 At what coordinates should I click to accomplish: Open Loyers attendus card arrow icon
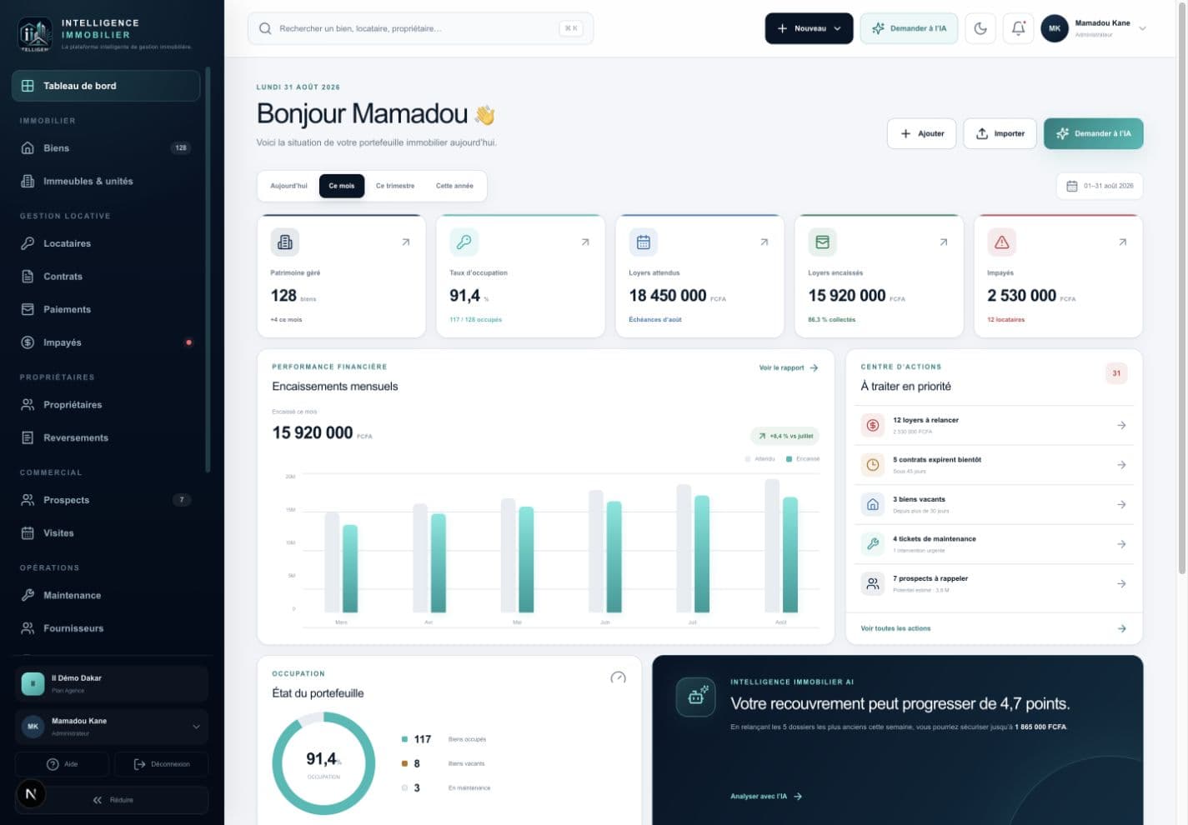click(x=764, y=242)
